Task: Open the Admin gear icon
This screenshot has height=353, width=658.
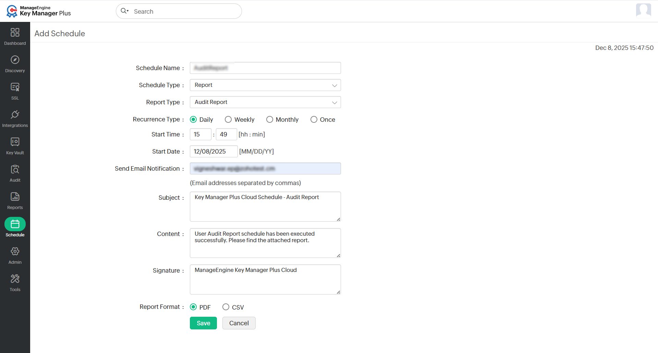Action: 15,251
